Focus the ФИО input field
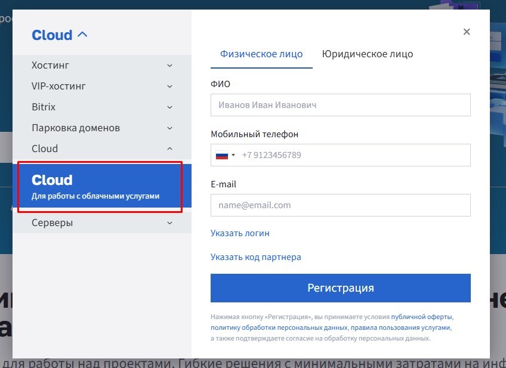This screenshot has height=368, width=506. pyautogui.click(x=341, y=105)
